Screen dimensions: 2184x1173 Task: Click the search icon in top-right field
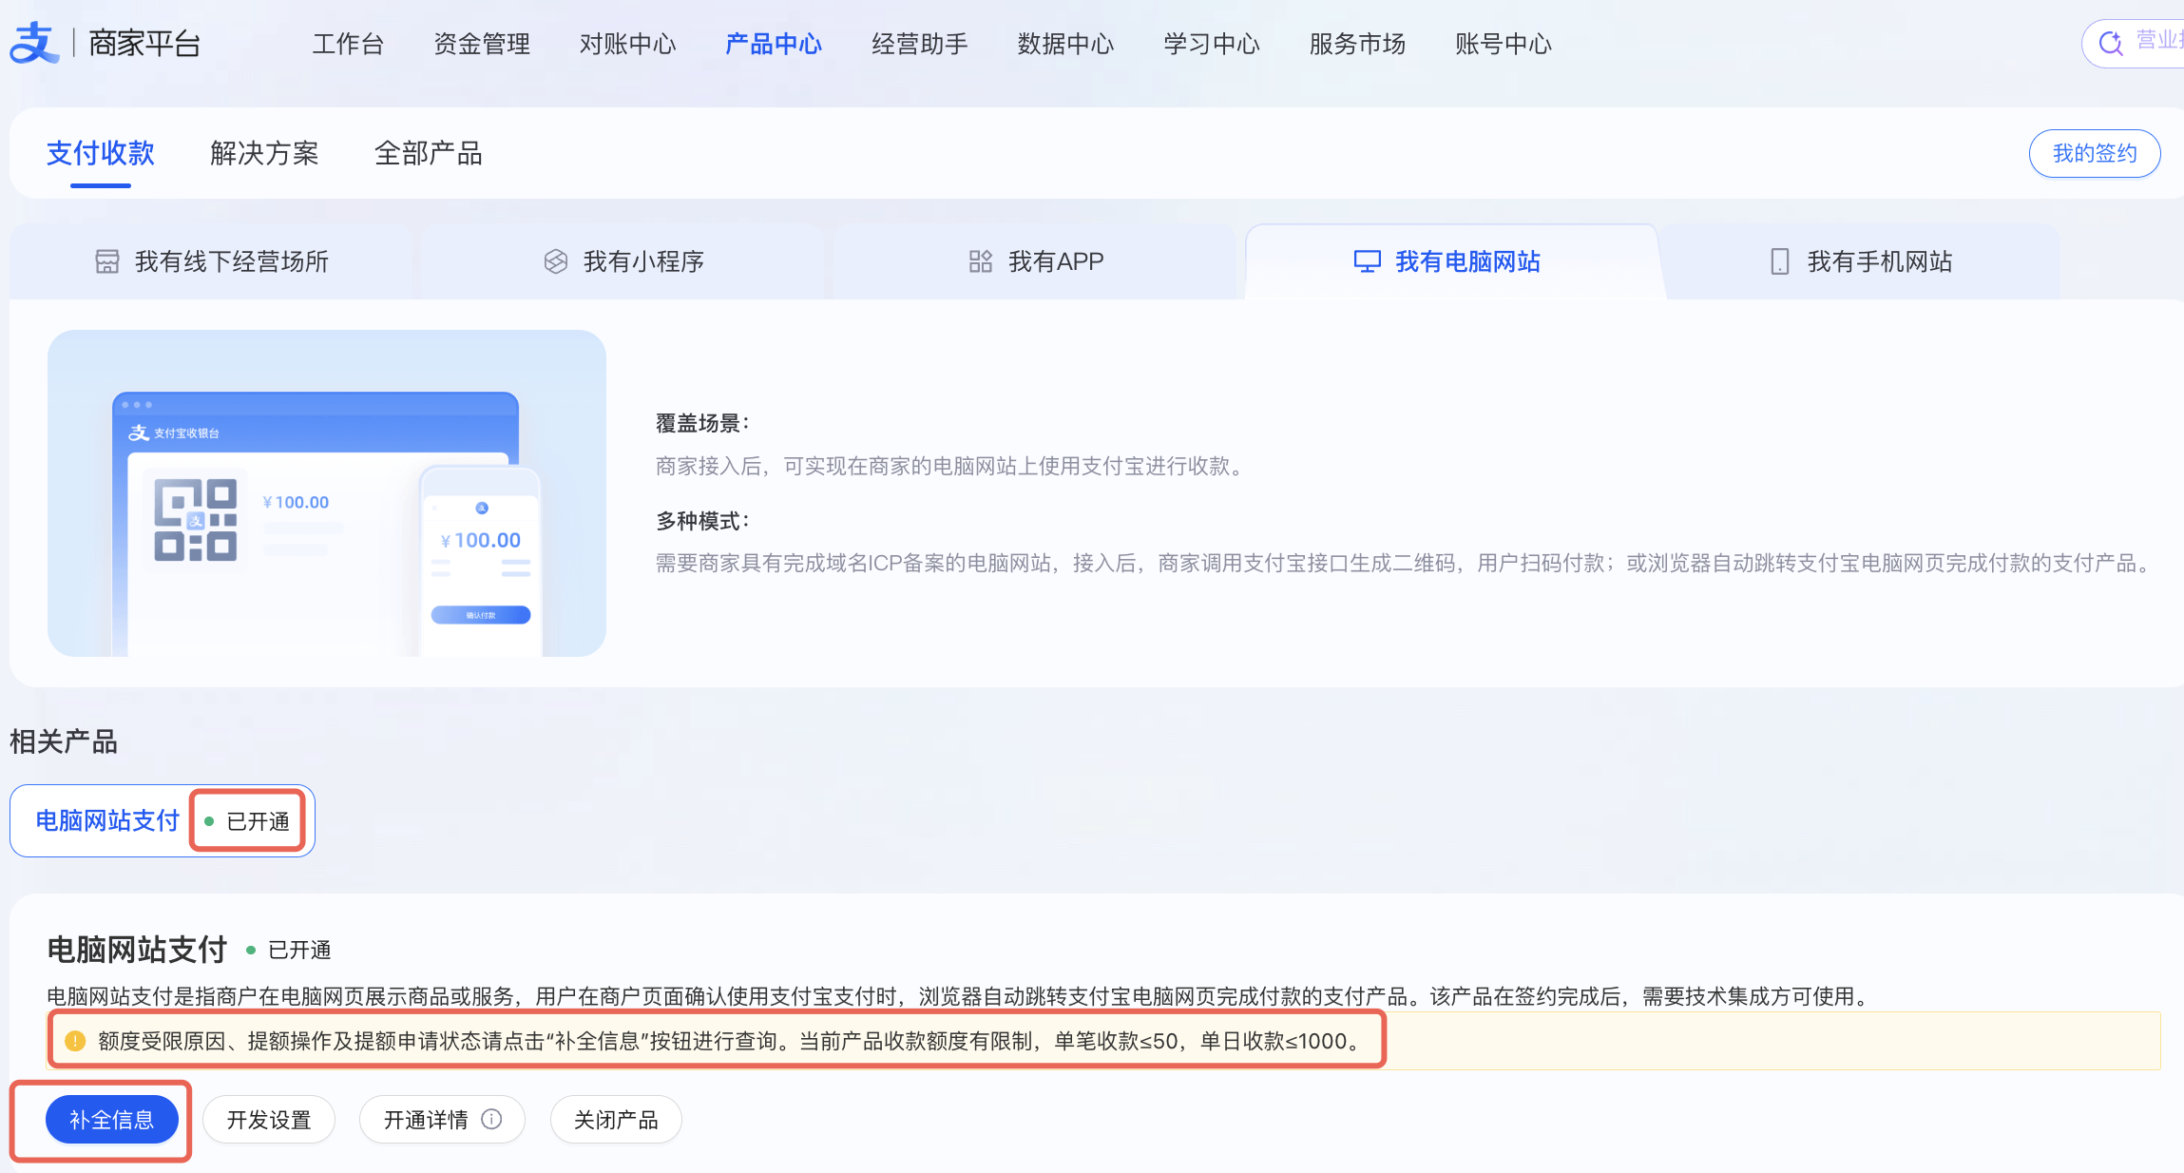[x=2110, y=43]
